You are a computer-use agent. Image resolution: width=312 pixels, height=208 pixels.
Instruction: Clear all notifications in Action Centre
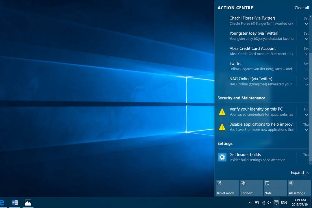click(302, 8)
